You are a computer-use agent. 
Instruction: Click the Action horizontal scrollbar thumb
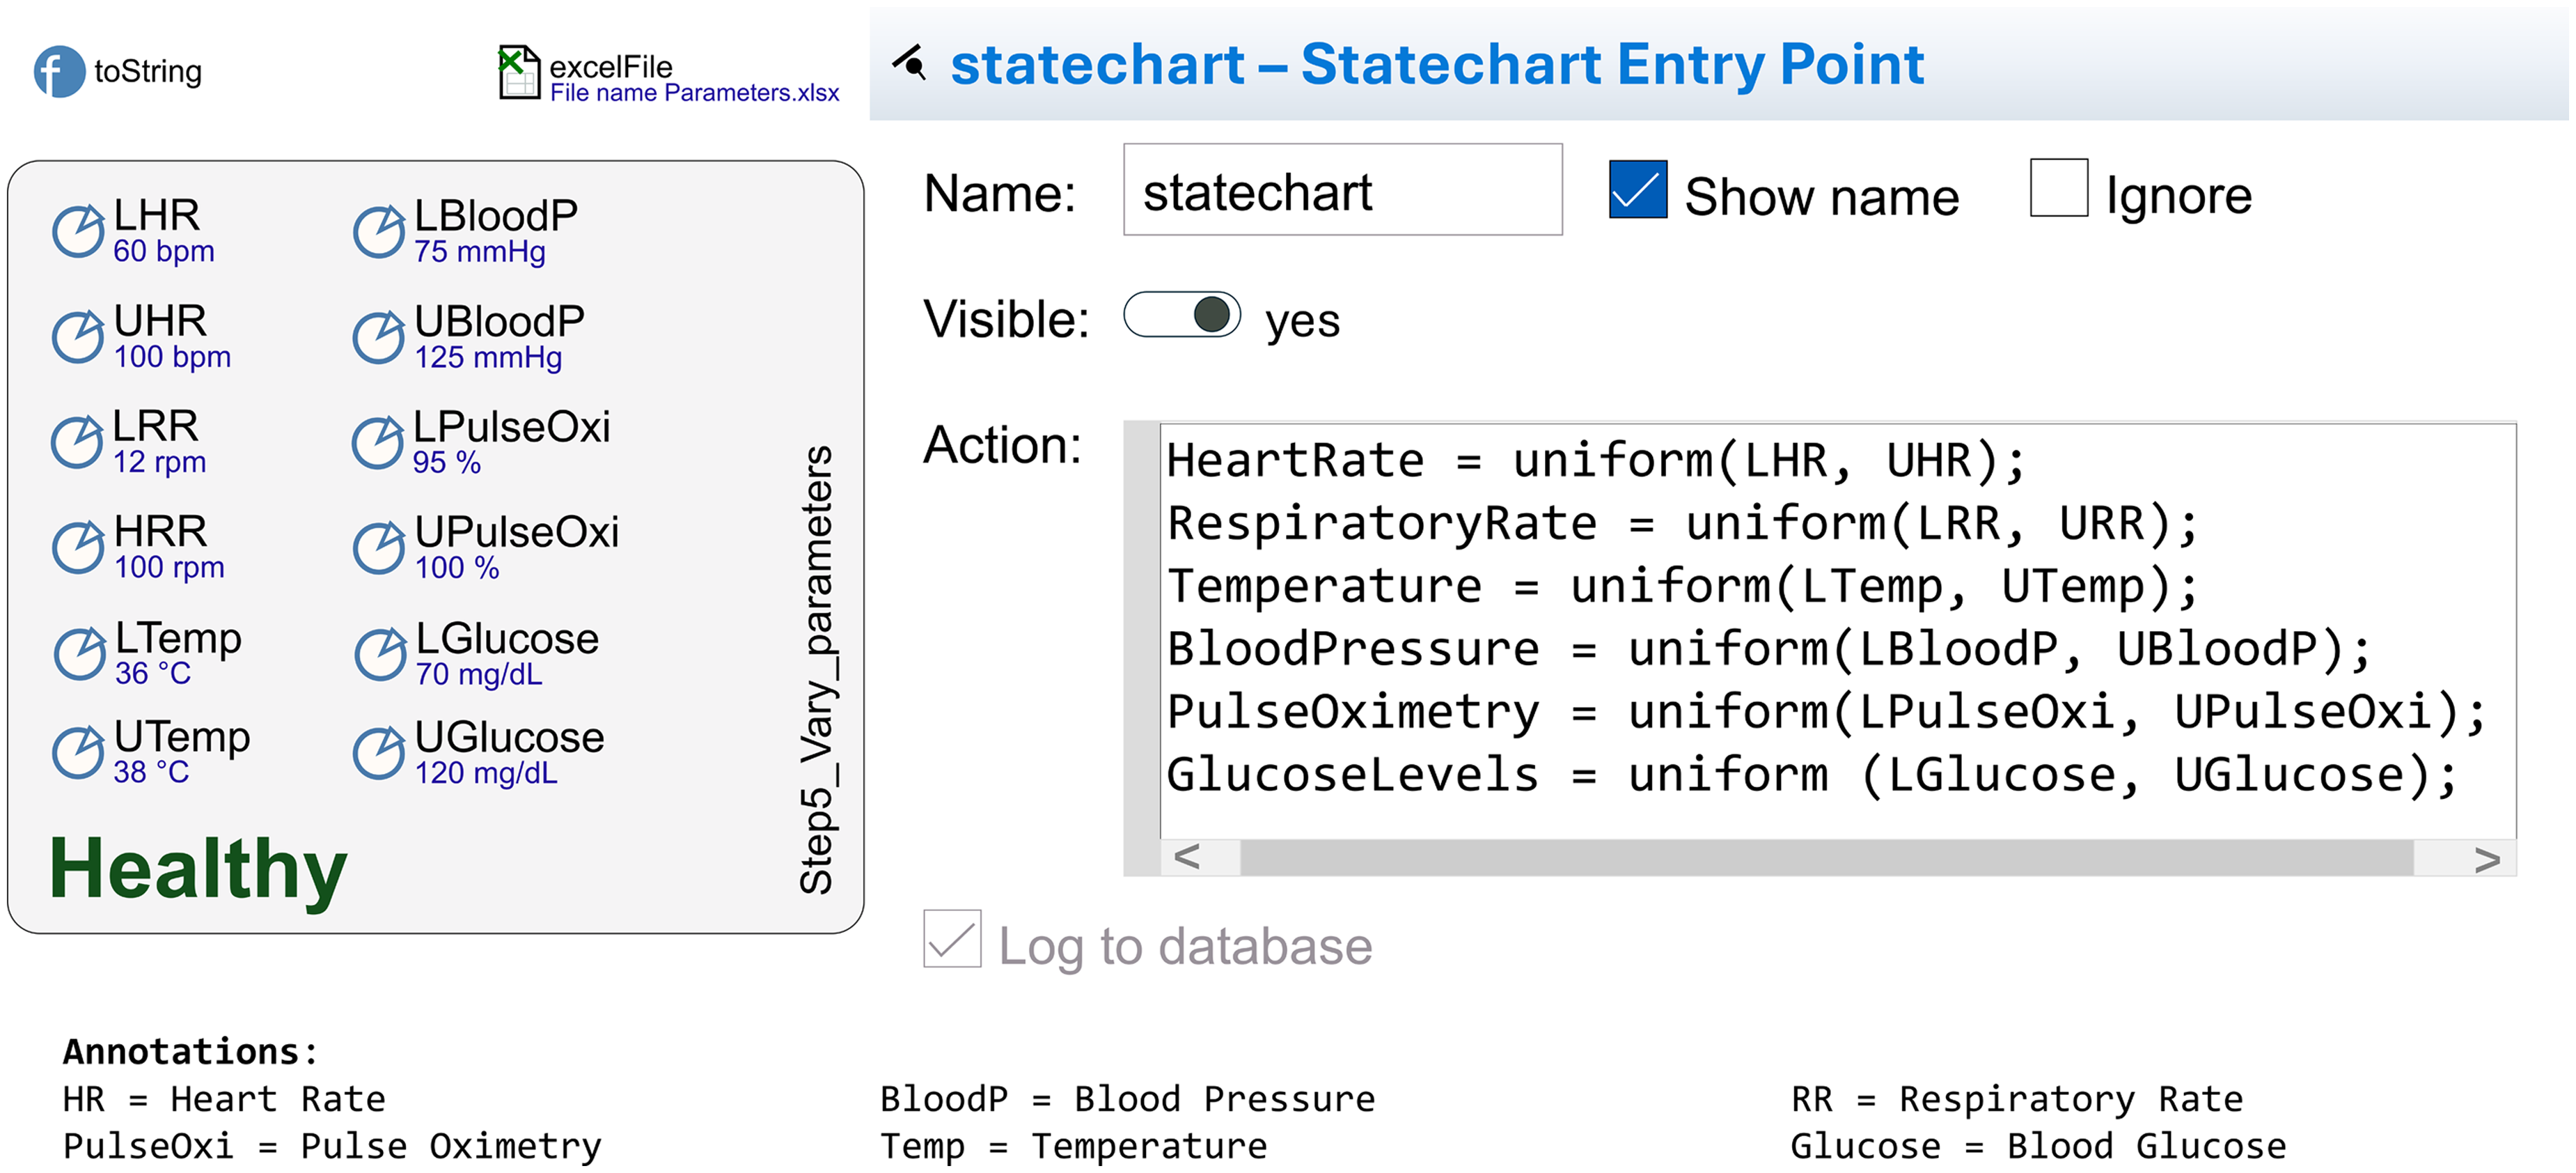[1825, 857]
